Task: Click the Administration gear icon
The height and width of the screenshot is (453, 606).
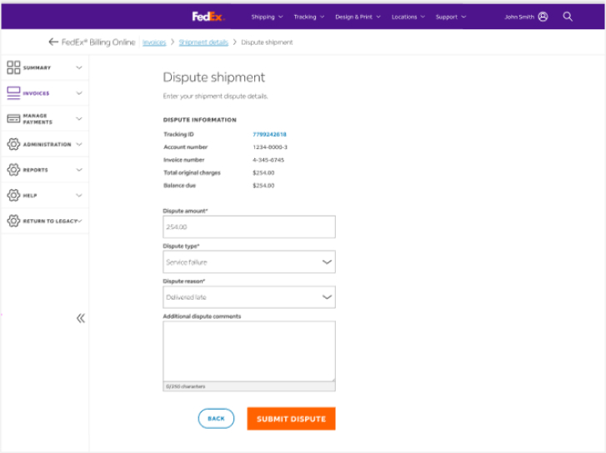Action: 13,144
